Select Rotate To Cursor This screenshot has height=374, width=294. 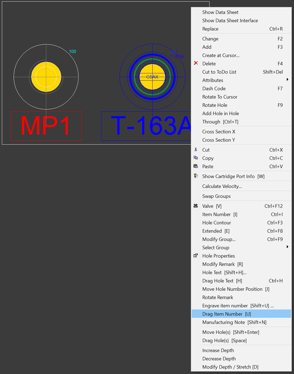241,97
